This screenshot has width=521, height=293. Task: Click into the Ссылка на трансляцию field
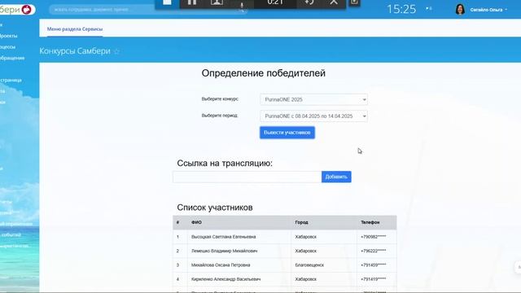pos(247,177)
